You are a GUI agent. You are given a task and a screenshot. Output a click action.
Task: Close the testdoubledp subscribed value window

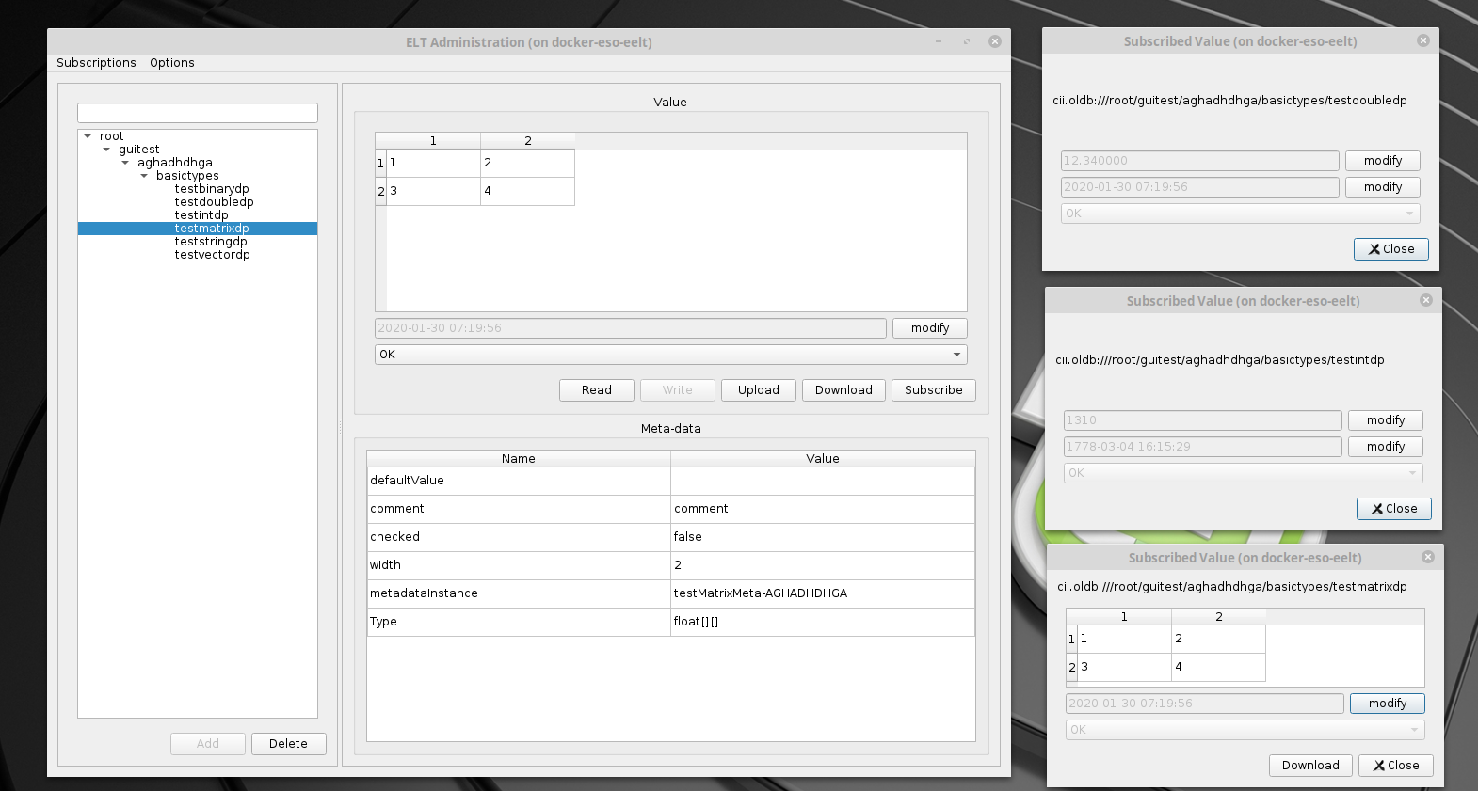(x=1390, y=249)
